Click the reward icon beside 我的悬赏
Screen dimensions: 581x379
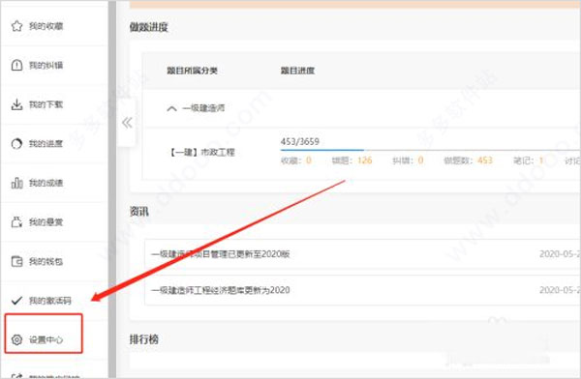coord(16,222)
